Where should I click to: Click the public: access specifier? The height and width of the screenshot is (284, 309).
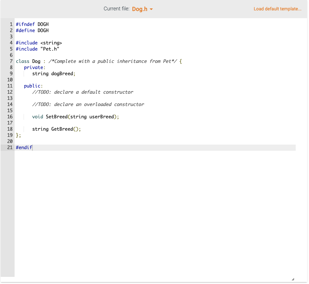[32, 86]
